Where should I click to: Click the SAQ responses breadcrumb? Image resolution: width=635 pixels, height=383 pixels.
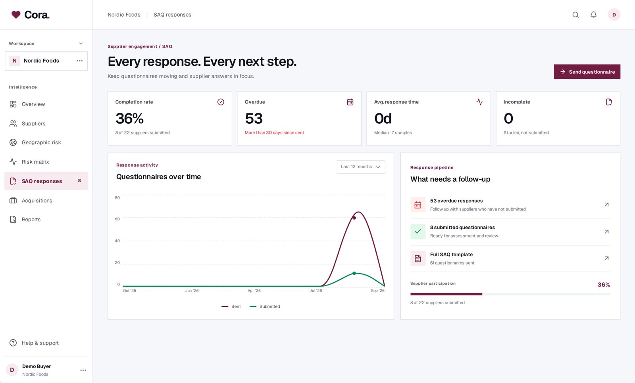(172, 15)
